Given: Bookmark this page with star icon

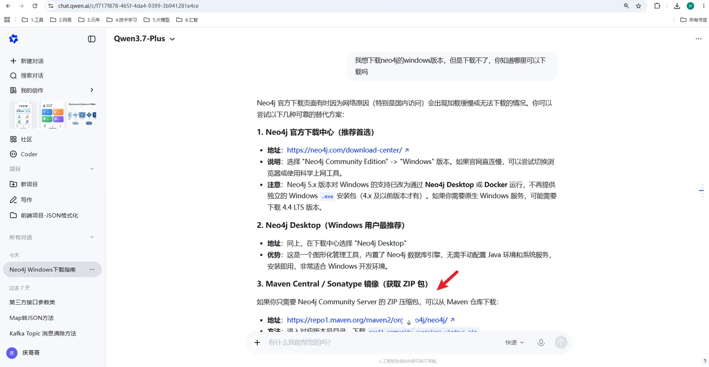Looking at the screenshot, I should [x=639, y=6].
